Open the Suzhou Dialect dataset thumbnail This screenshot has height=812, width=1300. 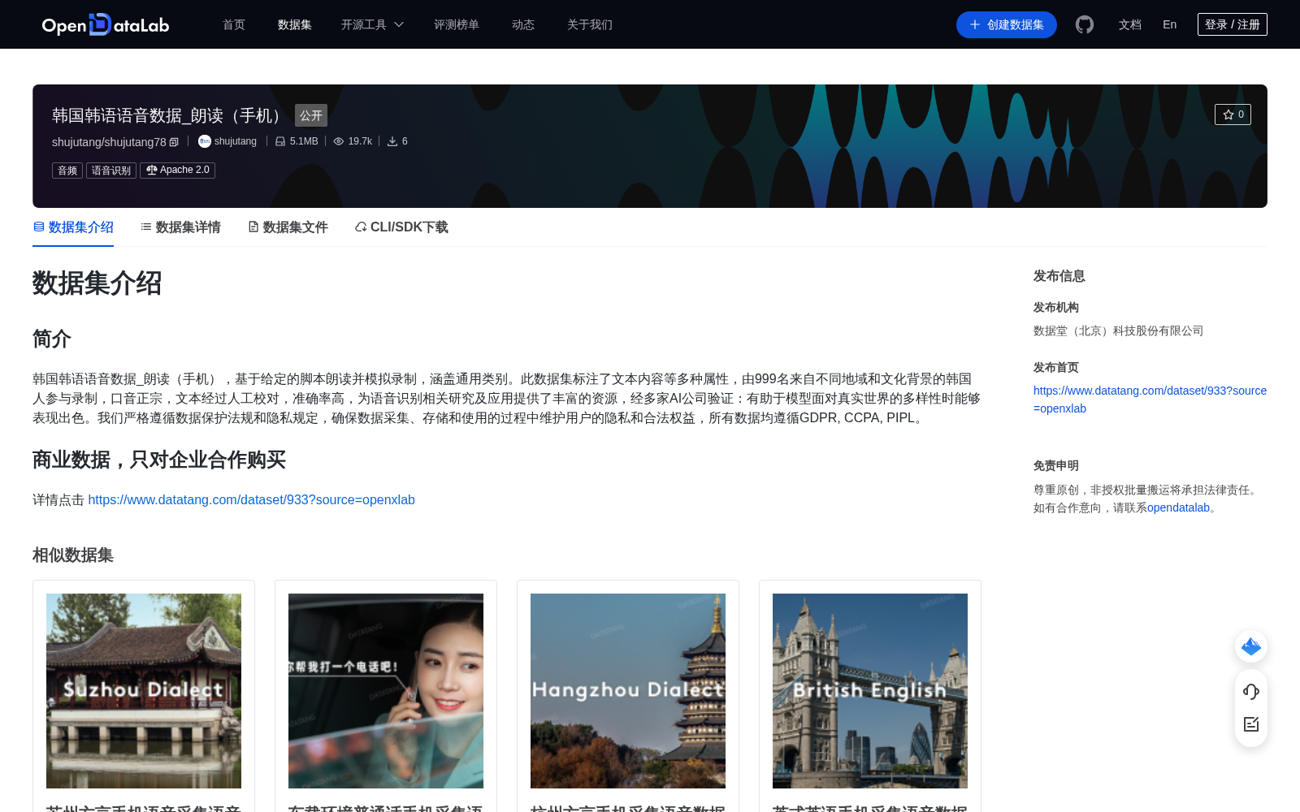(x=144, y=691)
